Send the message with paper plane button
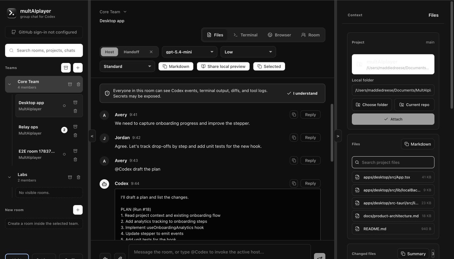Screen dimensions: 454x259 [320, 257]
